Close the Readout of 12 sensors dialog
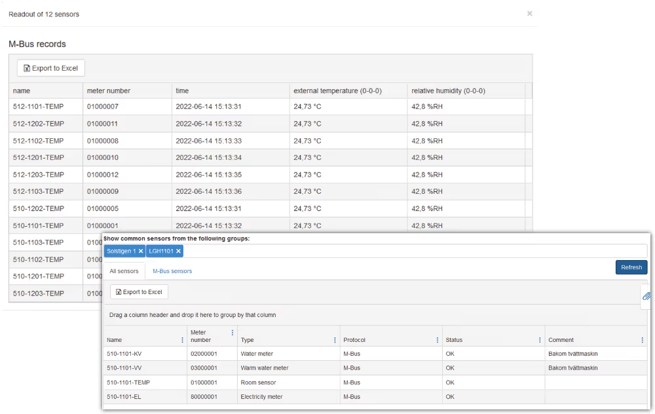Image resolution: width=655 pixels, height=414 pixels. click(x=529, y=14)
